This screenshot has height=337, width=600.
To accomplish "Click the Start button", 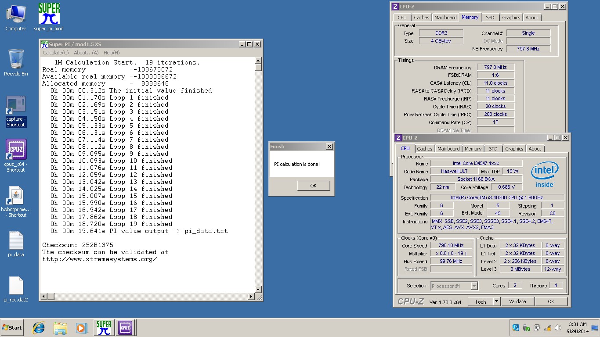I will (12, 328).
